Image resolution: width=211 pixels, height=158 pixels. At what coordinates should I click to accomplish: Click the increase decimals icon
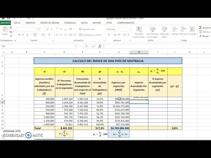click(x=125, y=35)
